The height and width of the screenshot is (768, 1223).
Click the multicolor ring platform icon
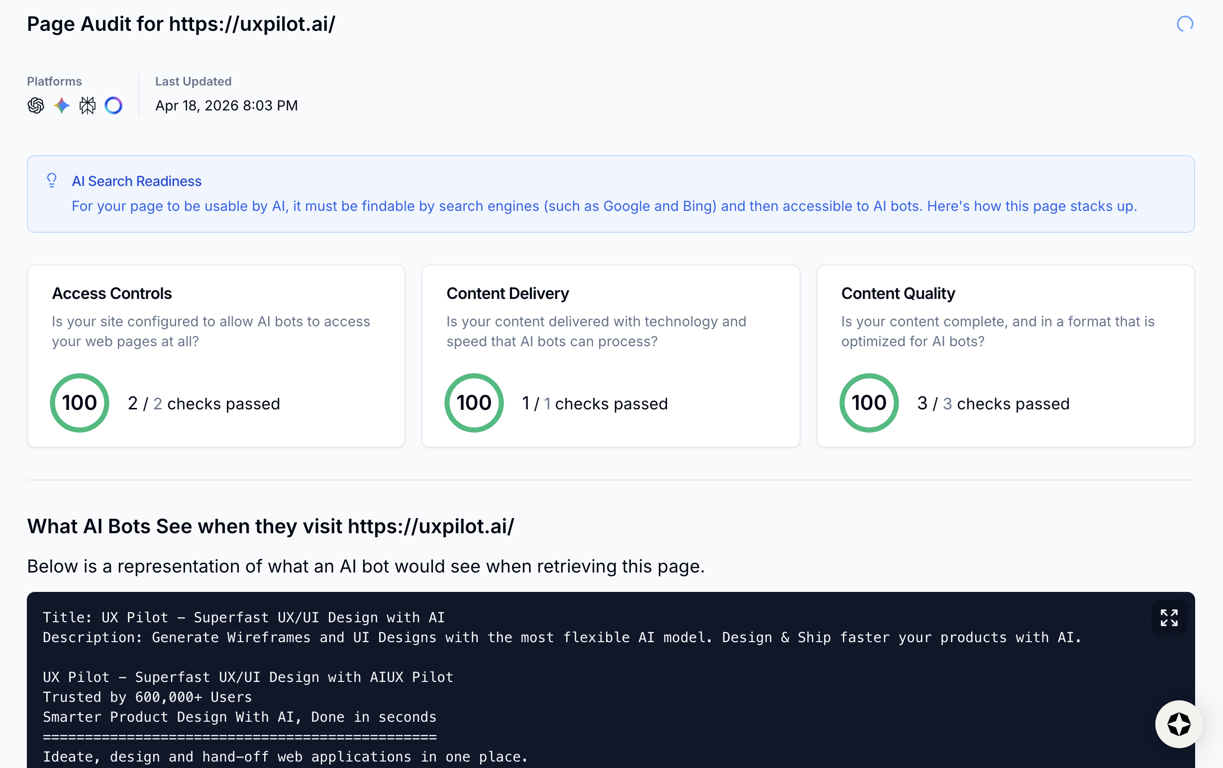coord(113,105)
